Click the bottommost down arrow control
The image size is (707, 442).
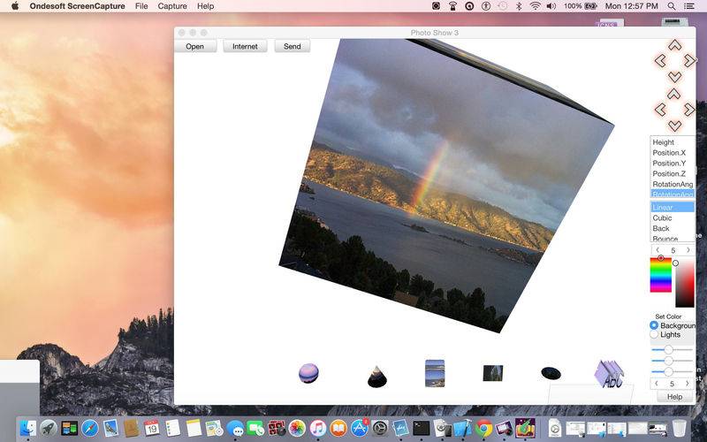coord(674,126)
